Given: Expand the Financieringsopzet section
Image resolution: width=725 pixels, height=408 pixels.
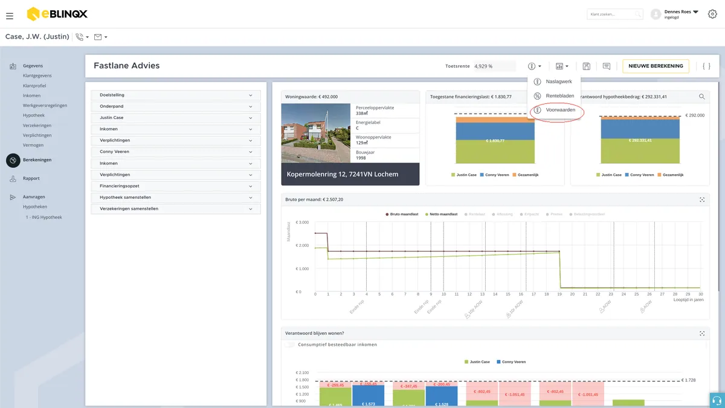Looking at the screenshot, I should (x=176, y=186).
